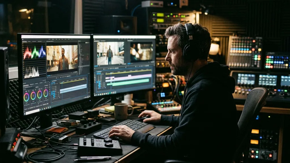Click the white search box in left monitor taskbar

click(33, 111)
